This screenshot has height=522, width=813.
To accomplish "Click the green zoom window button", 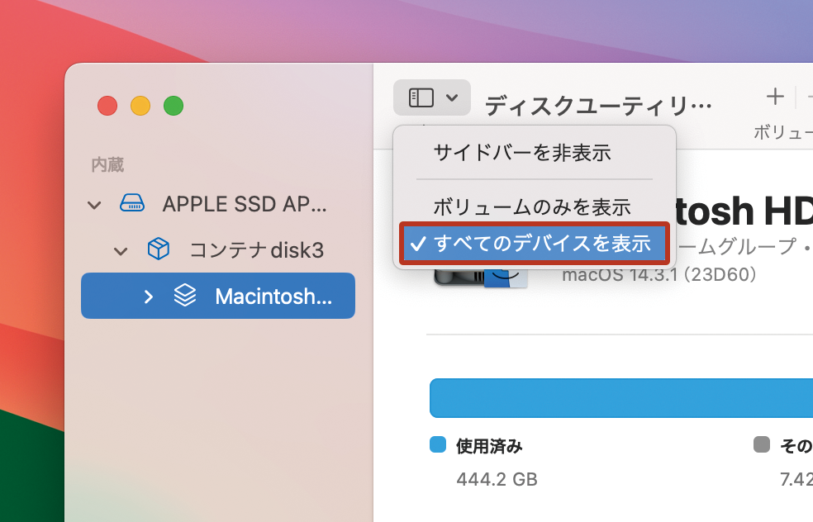I will (x=174, y=106).
